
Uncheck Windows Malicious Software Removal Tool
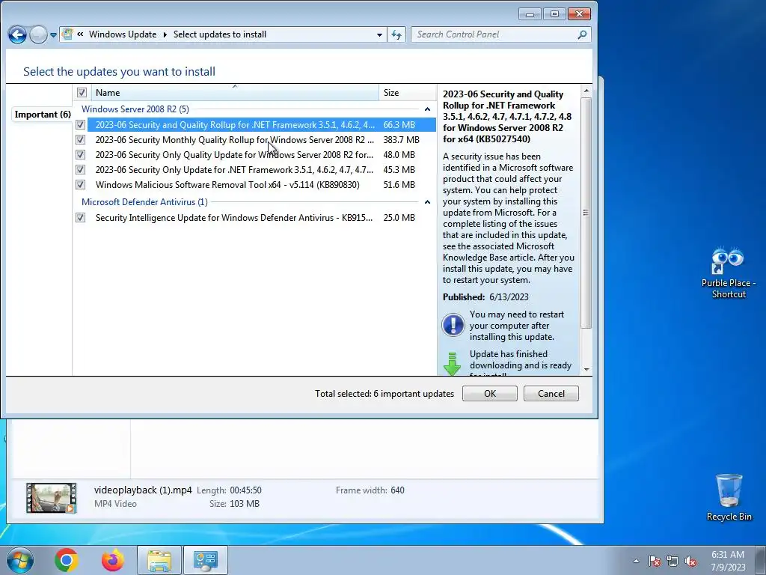81,185
